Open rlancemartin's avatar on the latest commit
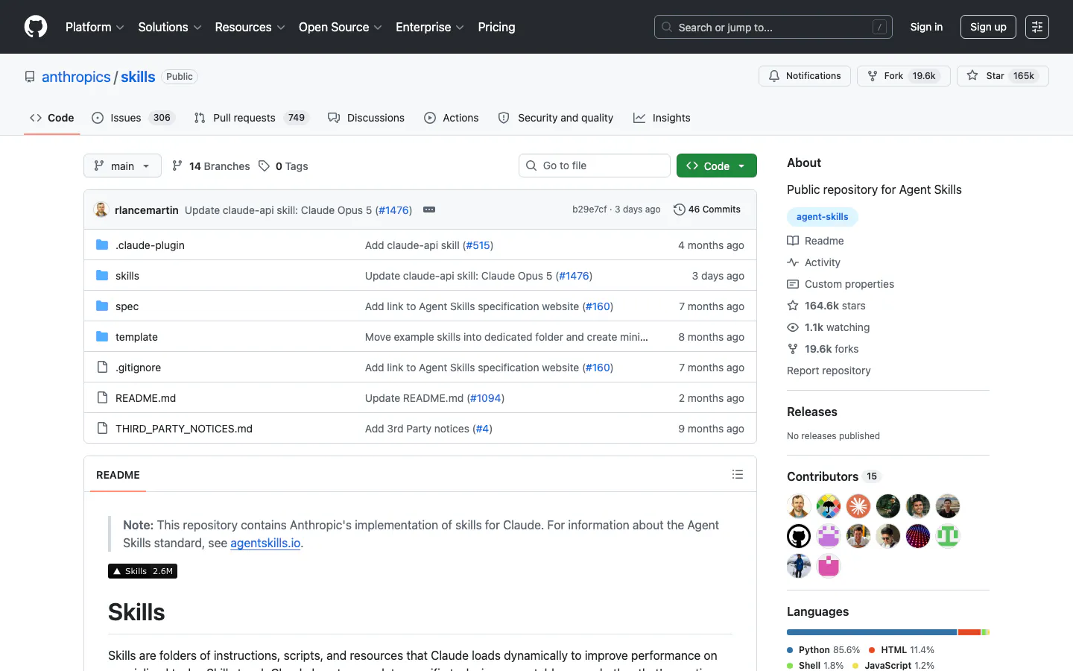 (101, 210)
